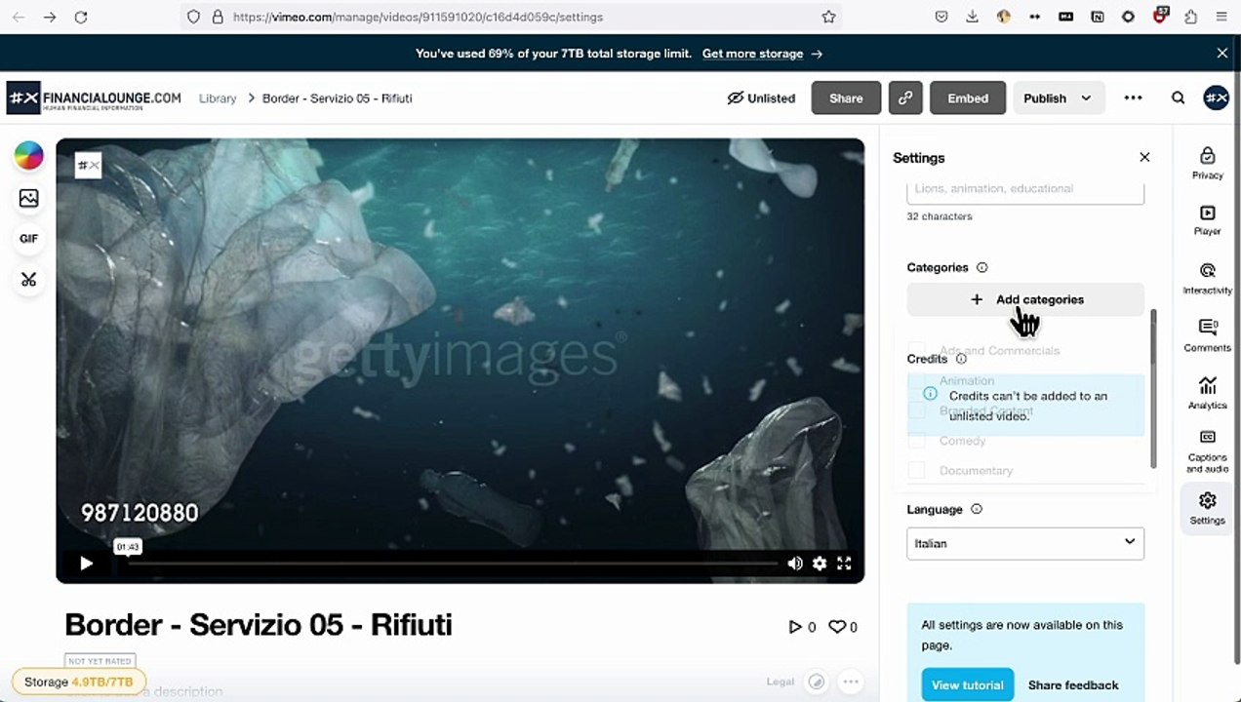This screenshot has width=1241, height=702.
Task: Reload the browser page
Action: point(81,17)
